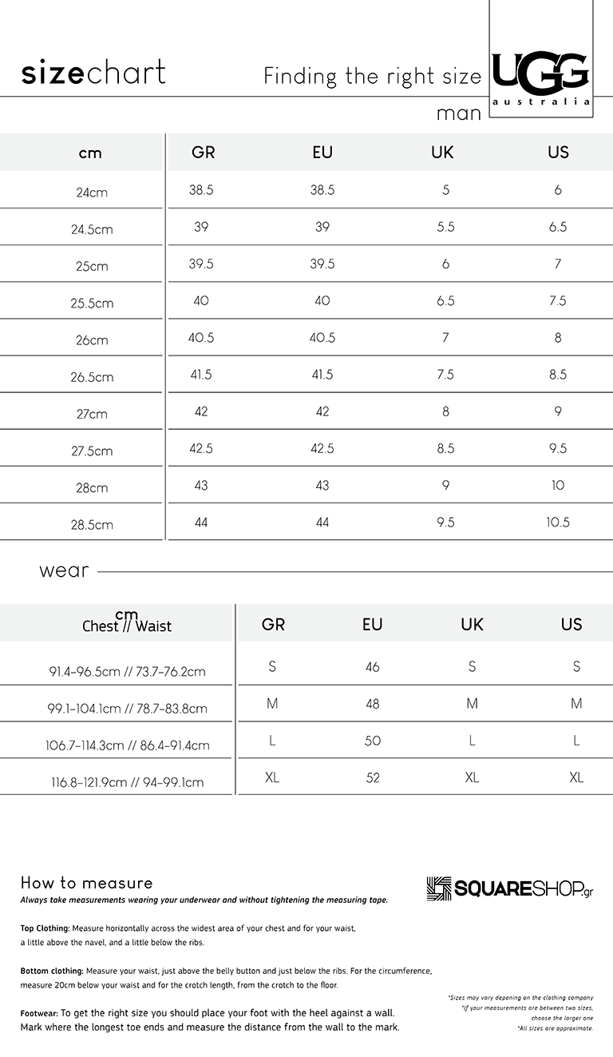613x1057 pixels.
Task: Select the 24cm row label
Action: pos(92,193)
